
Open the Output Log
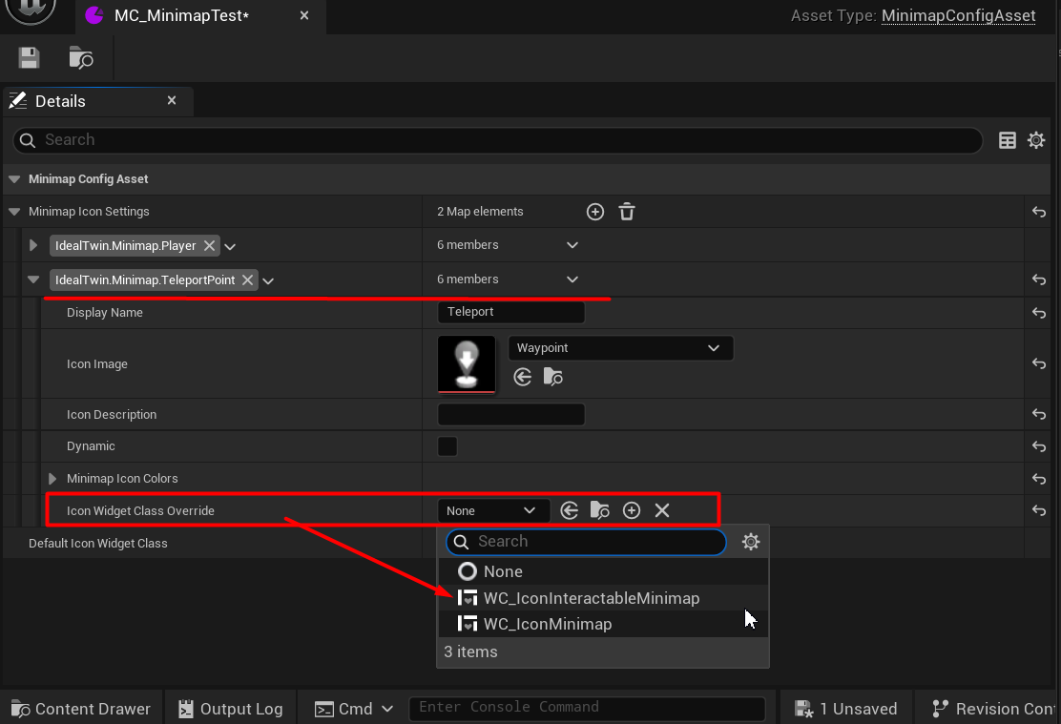[x=230, y=709]
